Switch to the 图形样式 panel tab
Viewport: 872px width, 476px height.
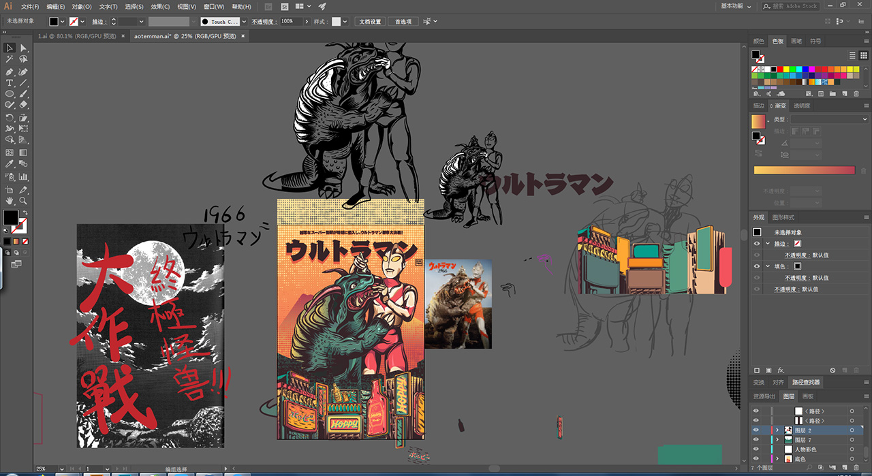click(783, 217)
